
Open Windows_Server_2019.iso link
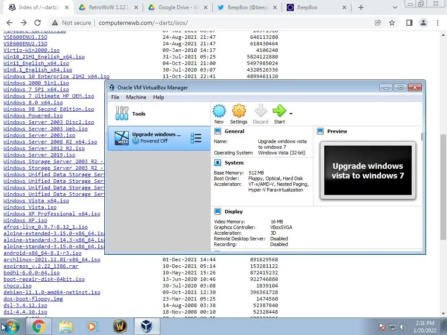39,155
